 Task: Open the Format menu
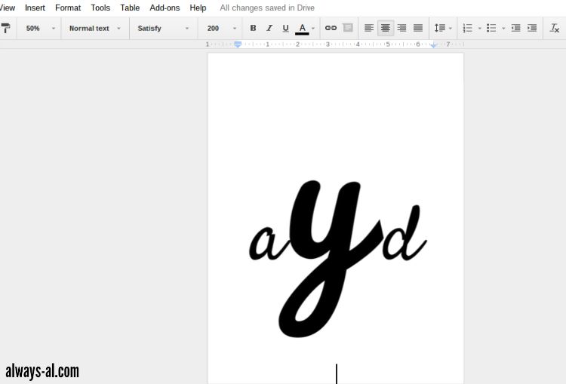(x=68, y=8)
